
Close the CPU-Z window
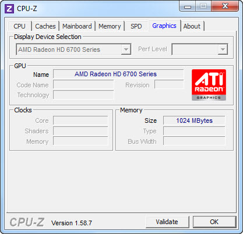225,6
